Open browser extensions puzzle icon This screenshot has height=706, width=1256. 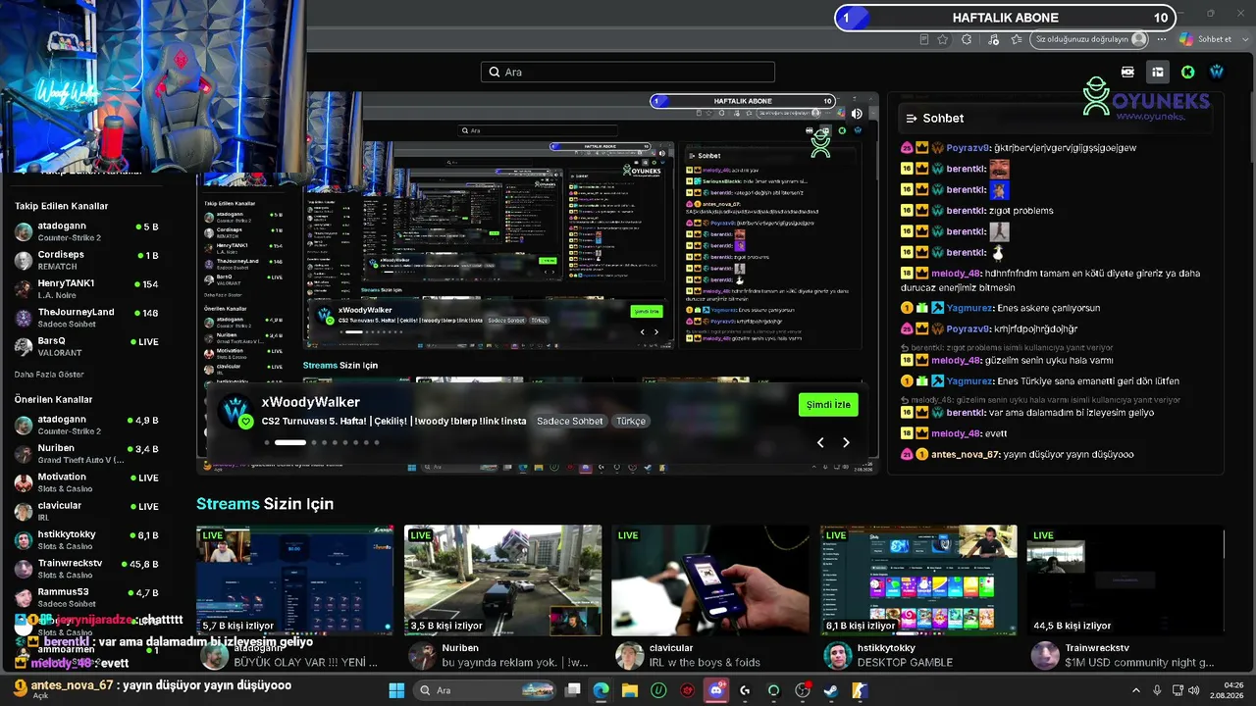(967, 39)
